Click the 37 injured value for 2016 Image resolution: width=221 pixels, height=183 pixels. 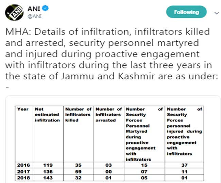pos(184,165)
